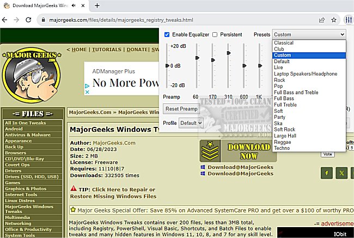This screenshot has width=354, height=238.
Task: Select the Soft preset
Action: pos(309,111)
